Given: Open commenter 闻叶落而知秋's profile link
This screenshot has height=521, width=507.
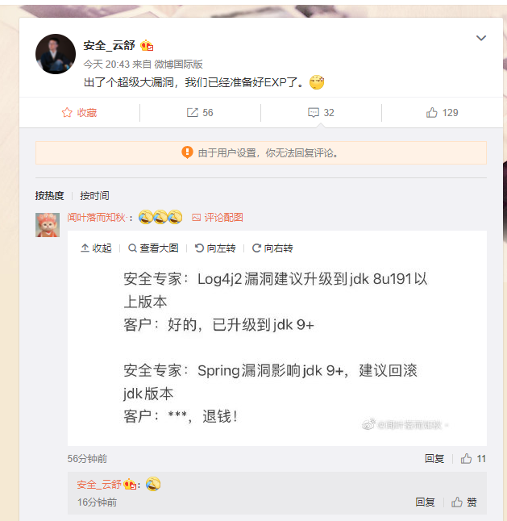Looking at the screenshot, I should click(x=97, y=217).
